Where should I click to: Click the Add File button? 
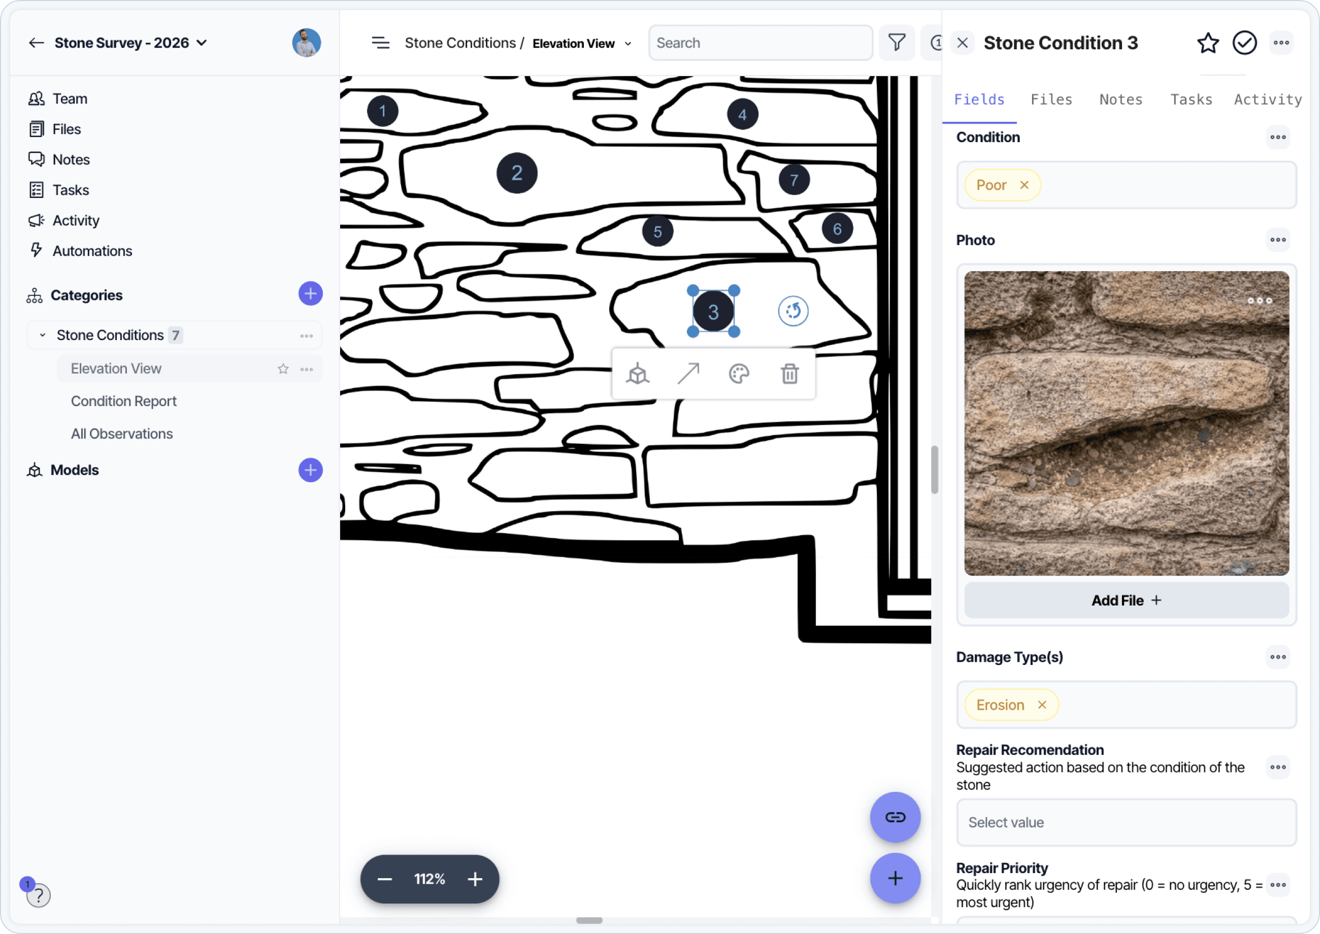pos(1126,601)
